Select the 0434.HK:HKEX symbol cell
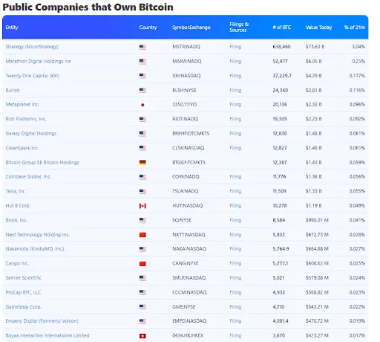The image size is (380, 342). [188, 335]
